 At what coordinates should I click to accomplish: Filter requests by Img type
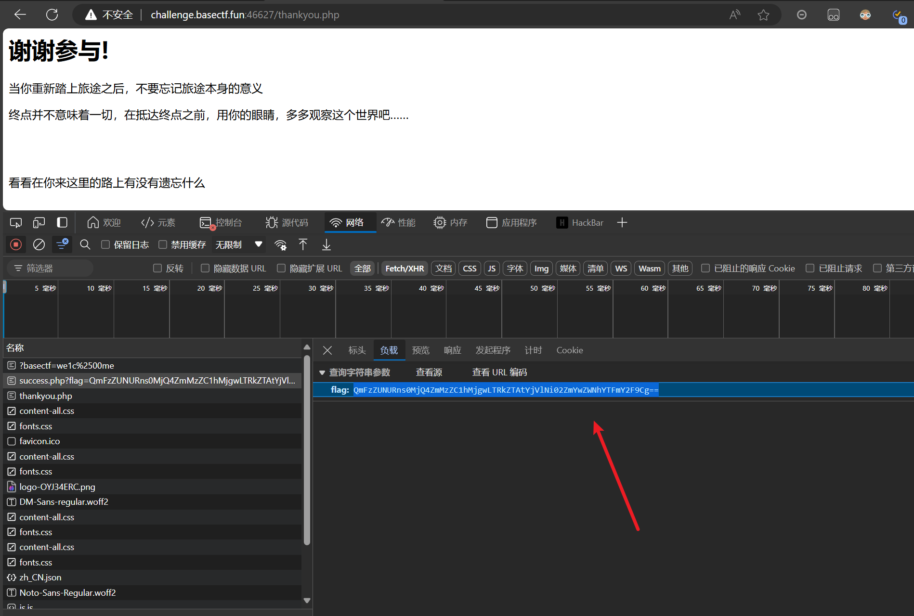point(541,269)
